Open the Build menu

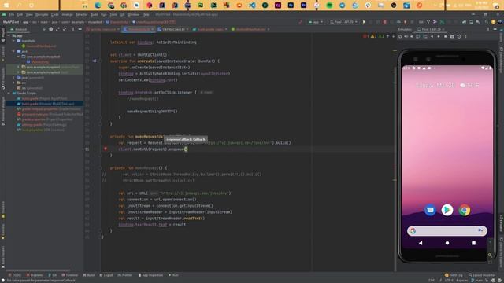pyautogui.click(x=94, y=14)
